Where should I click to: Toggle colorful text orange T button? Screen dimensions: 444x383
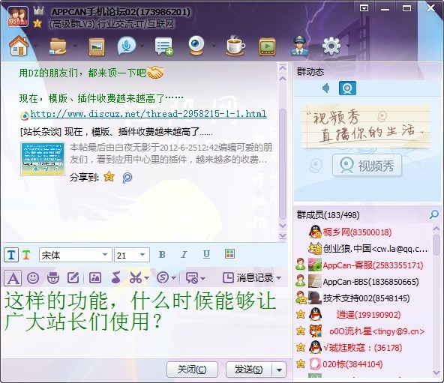coord(26,255)
